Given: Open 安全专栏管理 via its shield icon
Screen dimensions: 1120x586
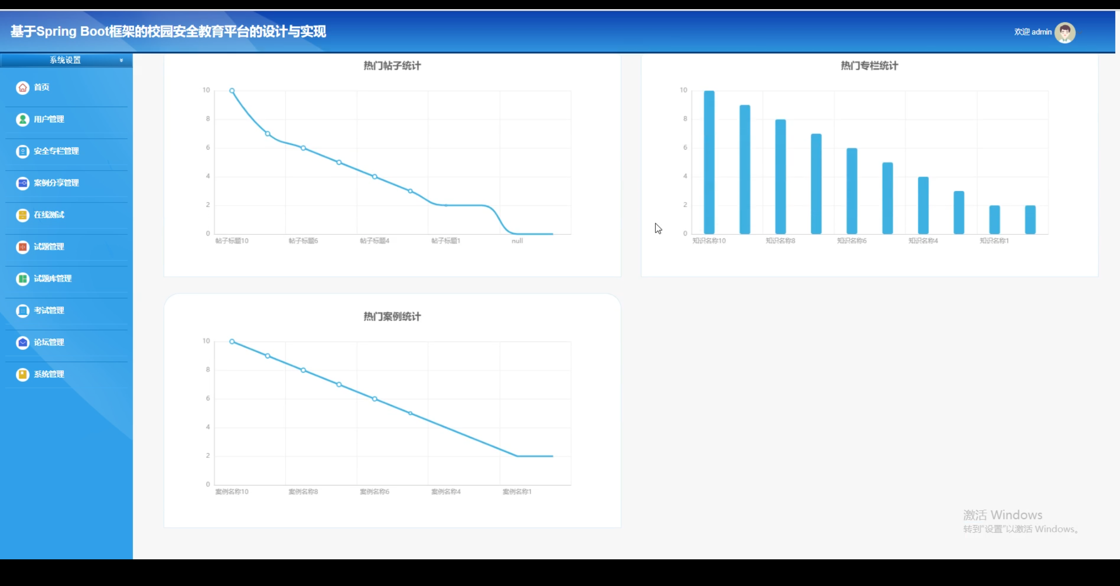Looking at the screenshot, I should click(22, 151).
